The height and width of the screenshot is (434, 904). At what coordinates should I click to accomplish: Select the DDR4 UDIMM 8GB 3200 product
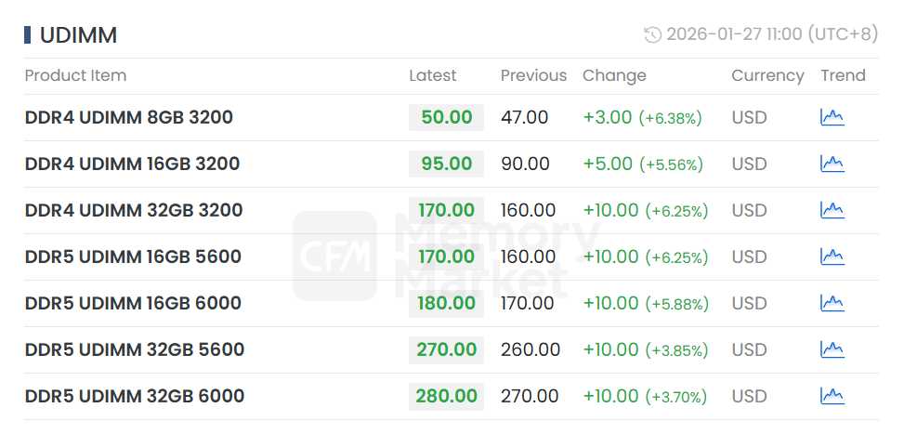[128, 117]
